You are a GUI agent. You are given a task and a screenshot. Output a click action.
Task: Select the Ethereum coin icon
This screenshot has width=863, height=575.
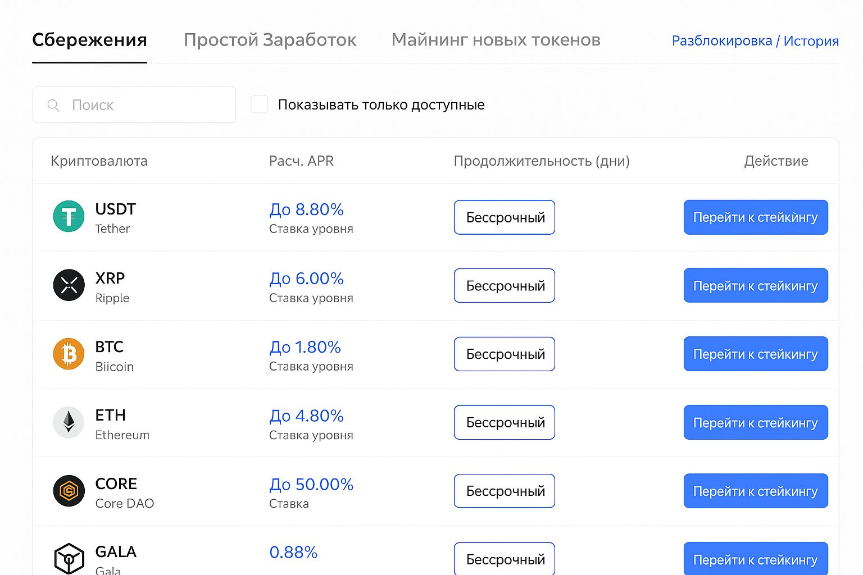69,422
